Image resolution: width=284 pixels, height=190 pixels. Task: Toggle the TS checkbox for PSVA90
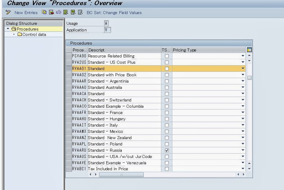click(167, 56)
